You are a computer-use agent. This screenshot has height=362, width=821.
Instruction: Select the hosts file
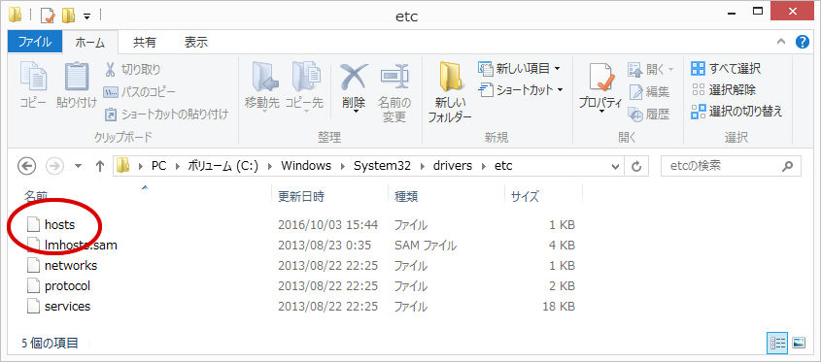click(59, 224)
